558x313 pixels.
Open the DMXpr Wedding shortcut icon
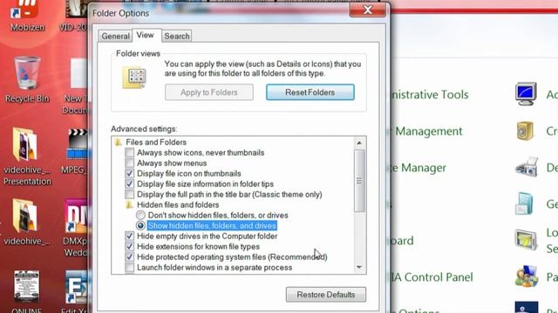pyautogui.click(x=76, y=216)
